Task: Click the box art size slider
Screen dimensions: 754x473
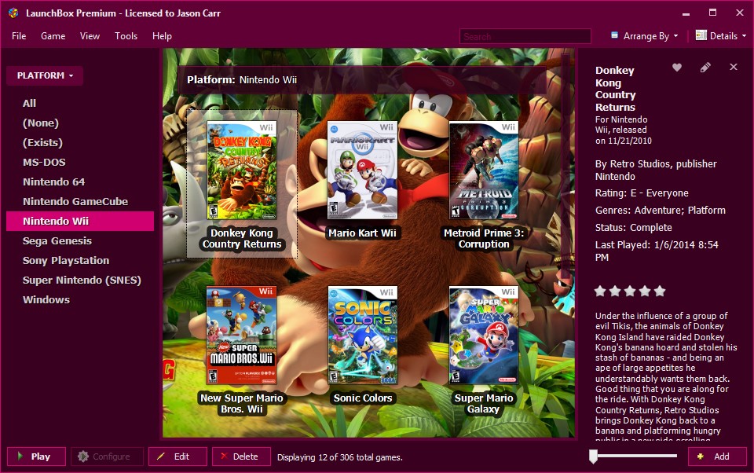Action: point(633,456)
